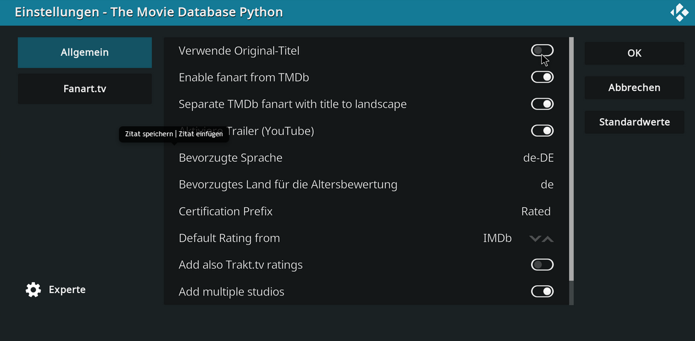This screenshot has height=341, width=695.
Task: Click the de-DE language value
Action: (539, 157)
